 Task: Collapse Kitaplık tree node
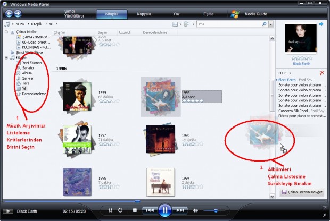[6, 57]
